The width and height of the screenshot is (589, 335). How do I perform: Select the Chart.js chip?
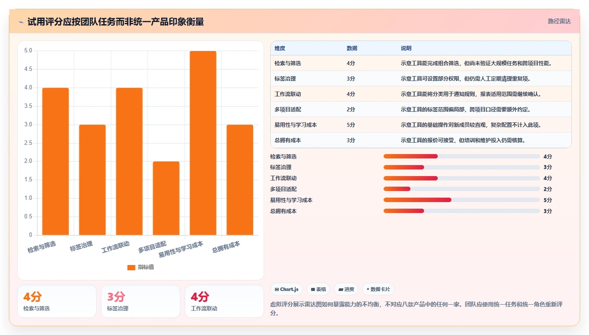click(287, 289)
